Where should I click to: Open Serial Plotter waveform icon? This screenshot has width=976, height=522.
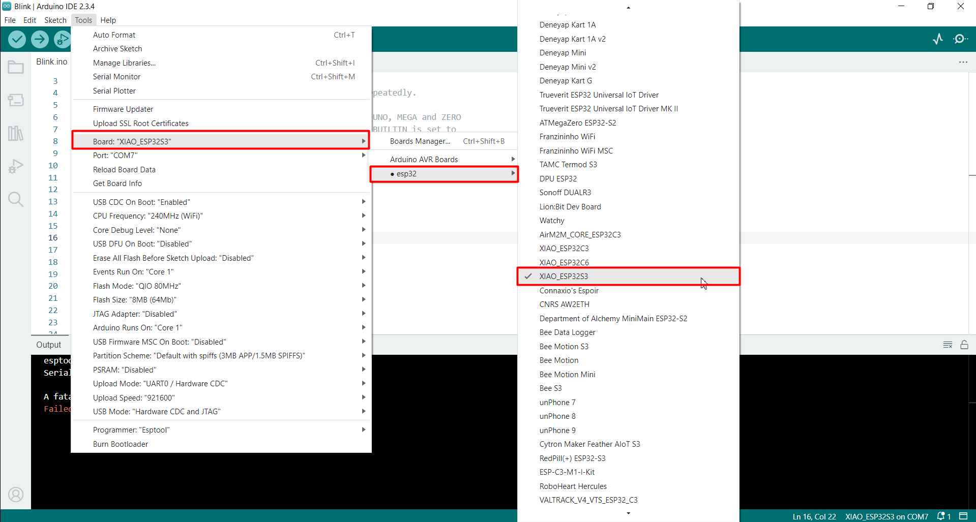point(938,39)
